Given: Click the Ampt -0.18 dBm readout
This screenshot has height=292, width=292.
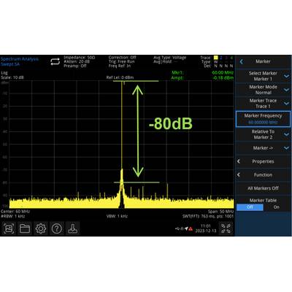Looking at the screenshot, I should click(x=202, y=78).
